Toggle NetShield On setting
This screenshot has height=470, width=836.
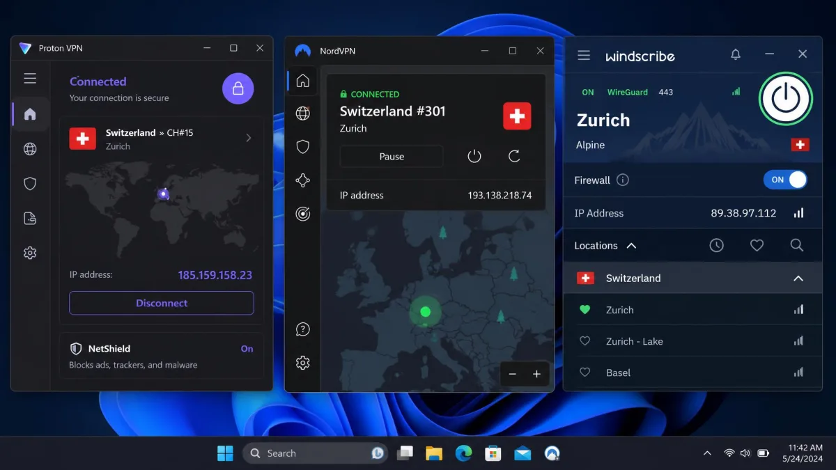pyautogui.click(x=247, y=349)
